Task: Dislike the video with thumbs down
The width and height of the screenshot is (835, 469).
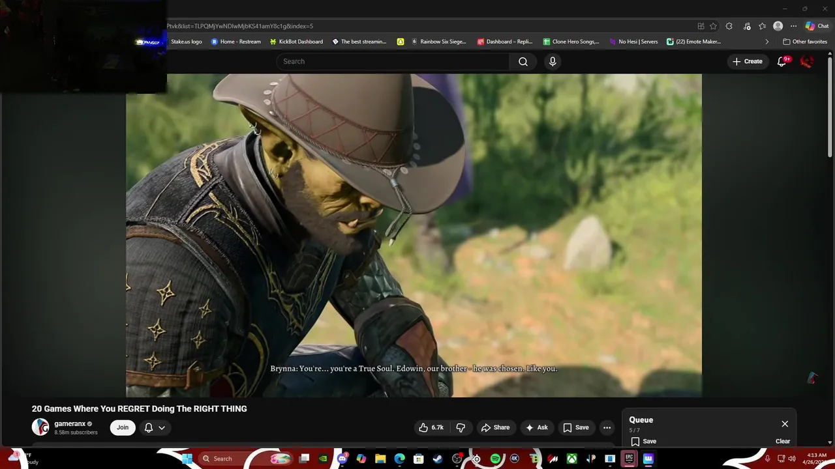Action: pos(461,427)
